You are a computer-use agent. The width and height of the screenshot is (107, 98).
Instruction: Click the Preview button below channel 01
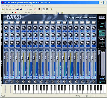tap(6, 82)
